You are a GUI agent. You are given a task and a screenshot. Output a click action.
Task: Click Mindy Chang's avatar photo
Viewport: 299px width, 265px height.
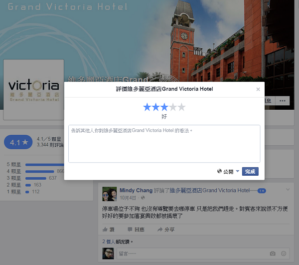(110, 194)
